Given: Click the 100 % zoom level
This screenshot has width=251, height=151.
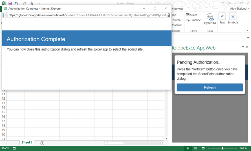Looking at the screenshot, I should pos(243,148).
